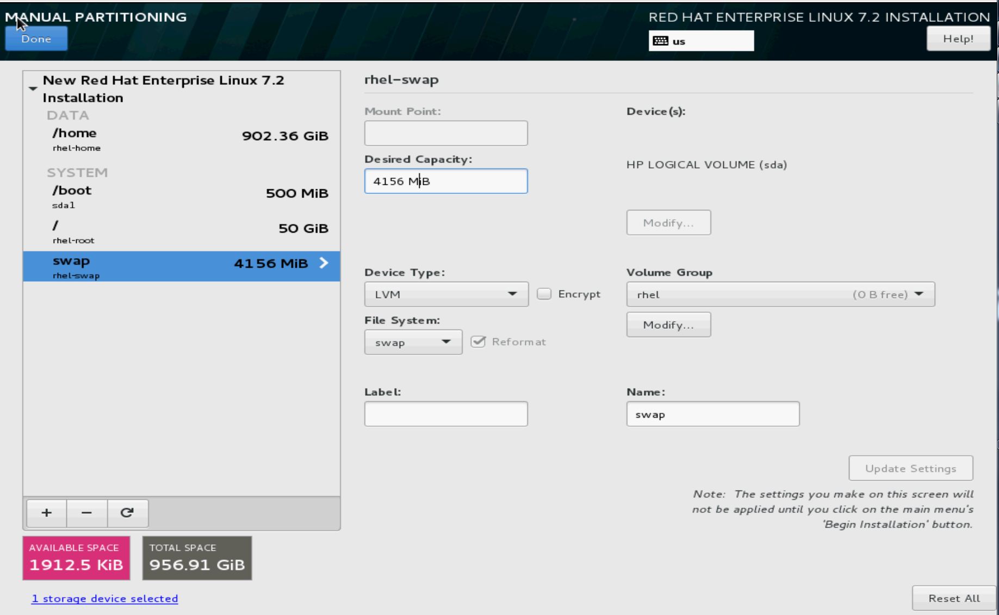Select the swap rhel-swap partition row

pyautogui.click(x=182, y=266)
